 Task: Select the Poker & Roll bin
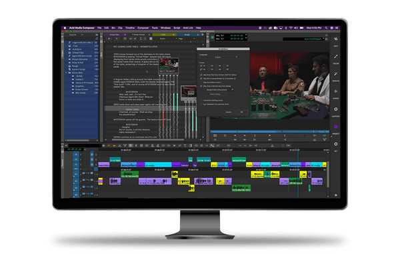pos(77,63)
